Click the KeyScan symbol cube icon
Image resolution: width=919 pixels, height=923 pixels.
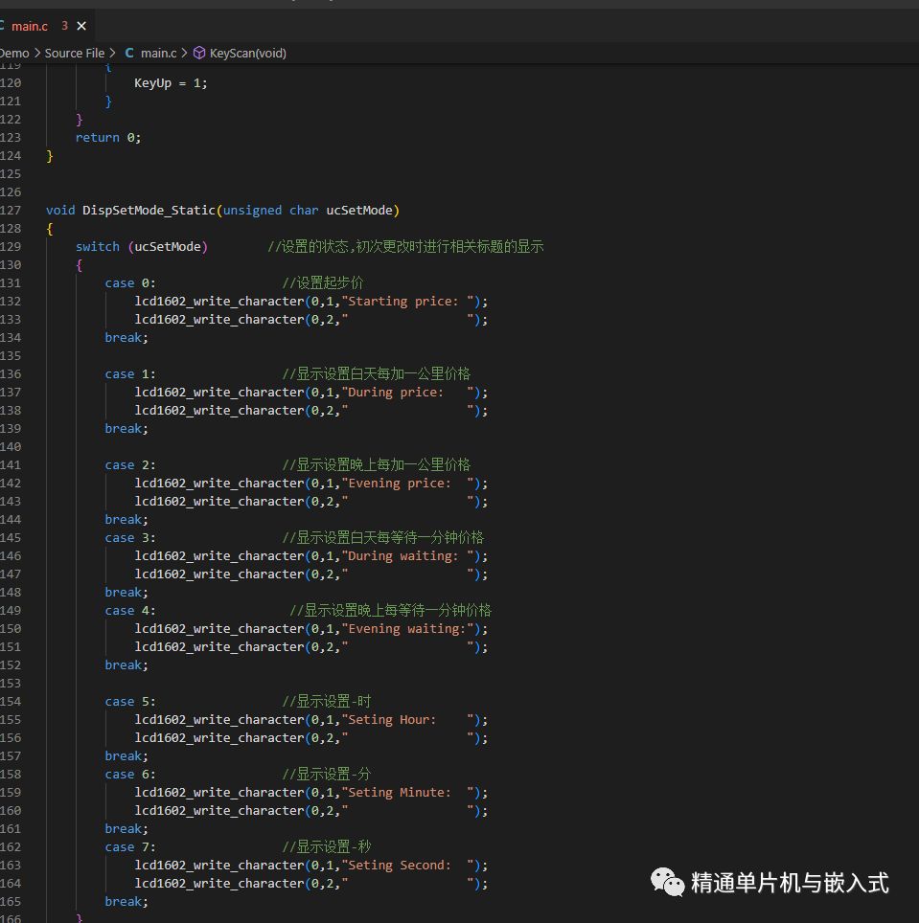click(x=199, y=53)
